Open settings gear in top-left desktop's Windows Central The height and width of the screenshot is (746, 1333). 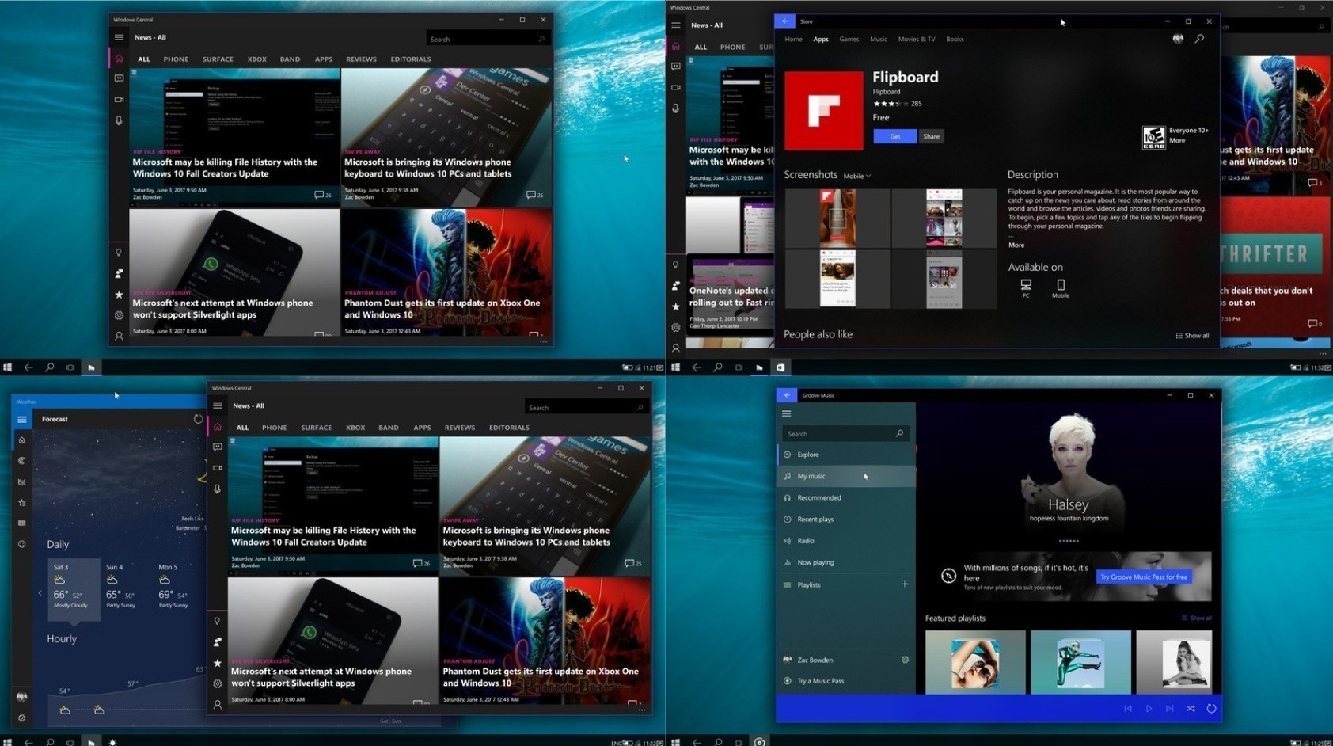[119, 315]
